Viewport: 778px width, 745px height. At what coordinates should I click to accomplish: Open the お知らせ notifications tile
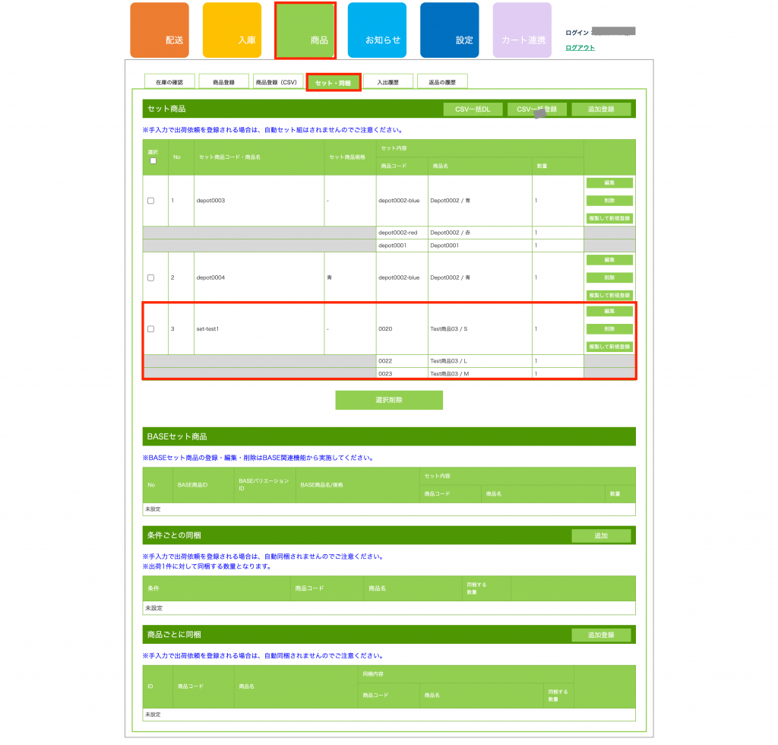coord(377,30)
